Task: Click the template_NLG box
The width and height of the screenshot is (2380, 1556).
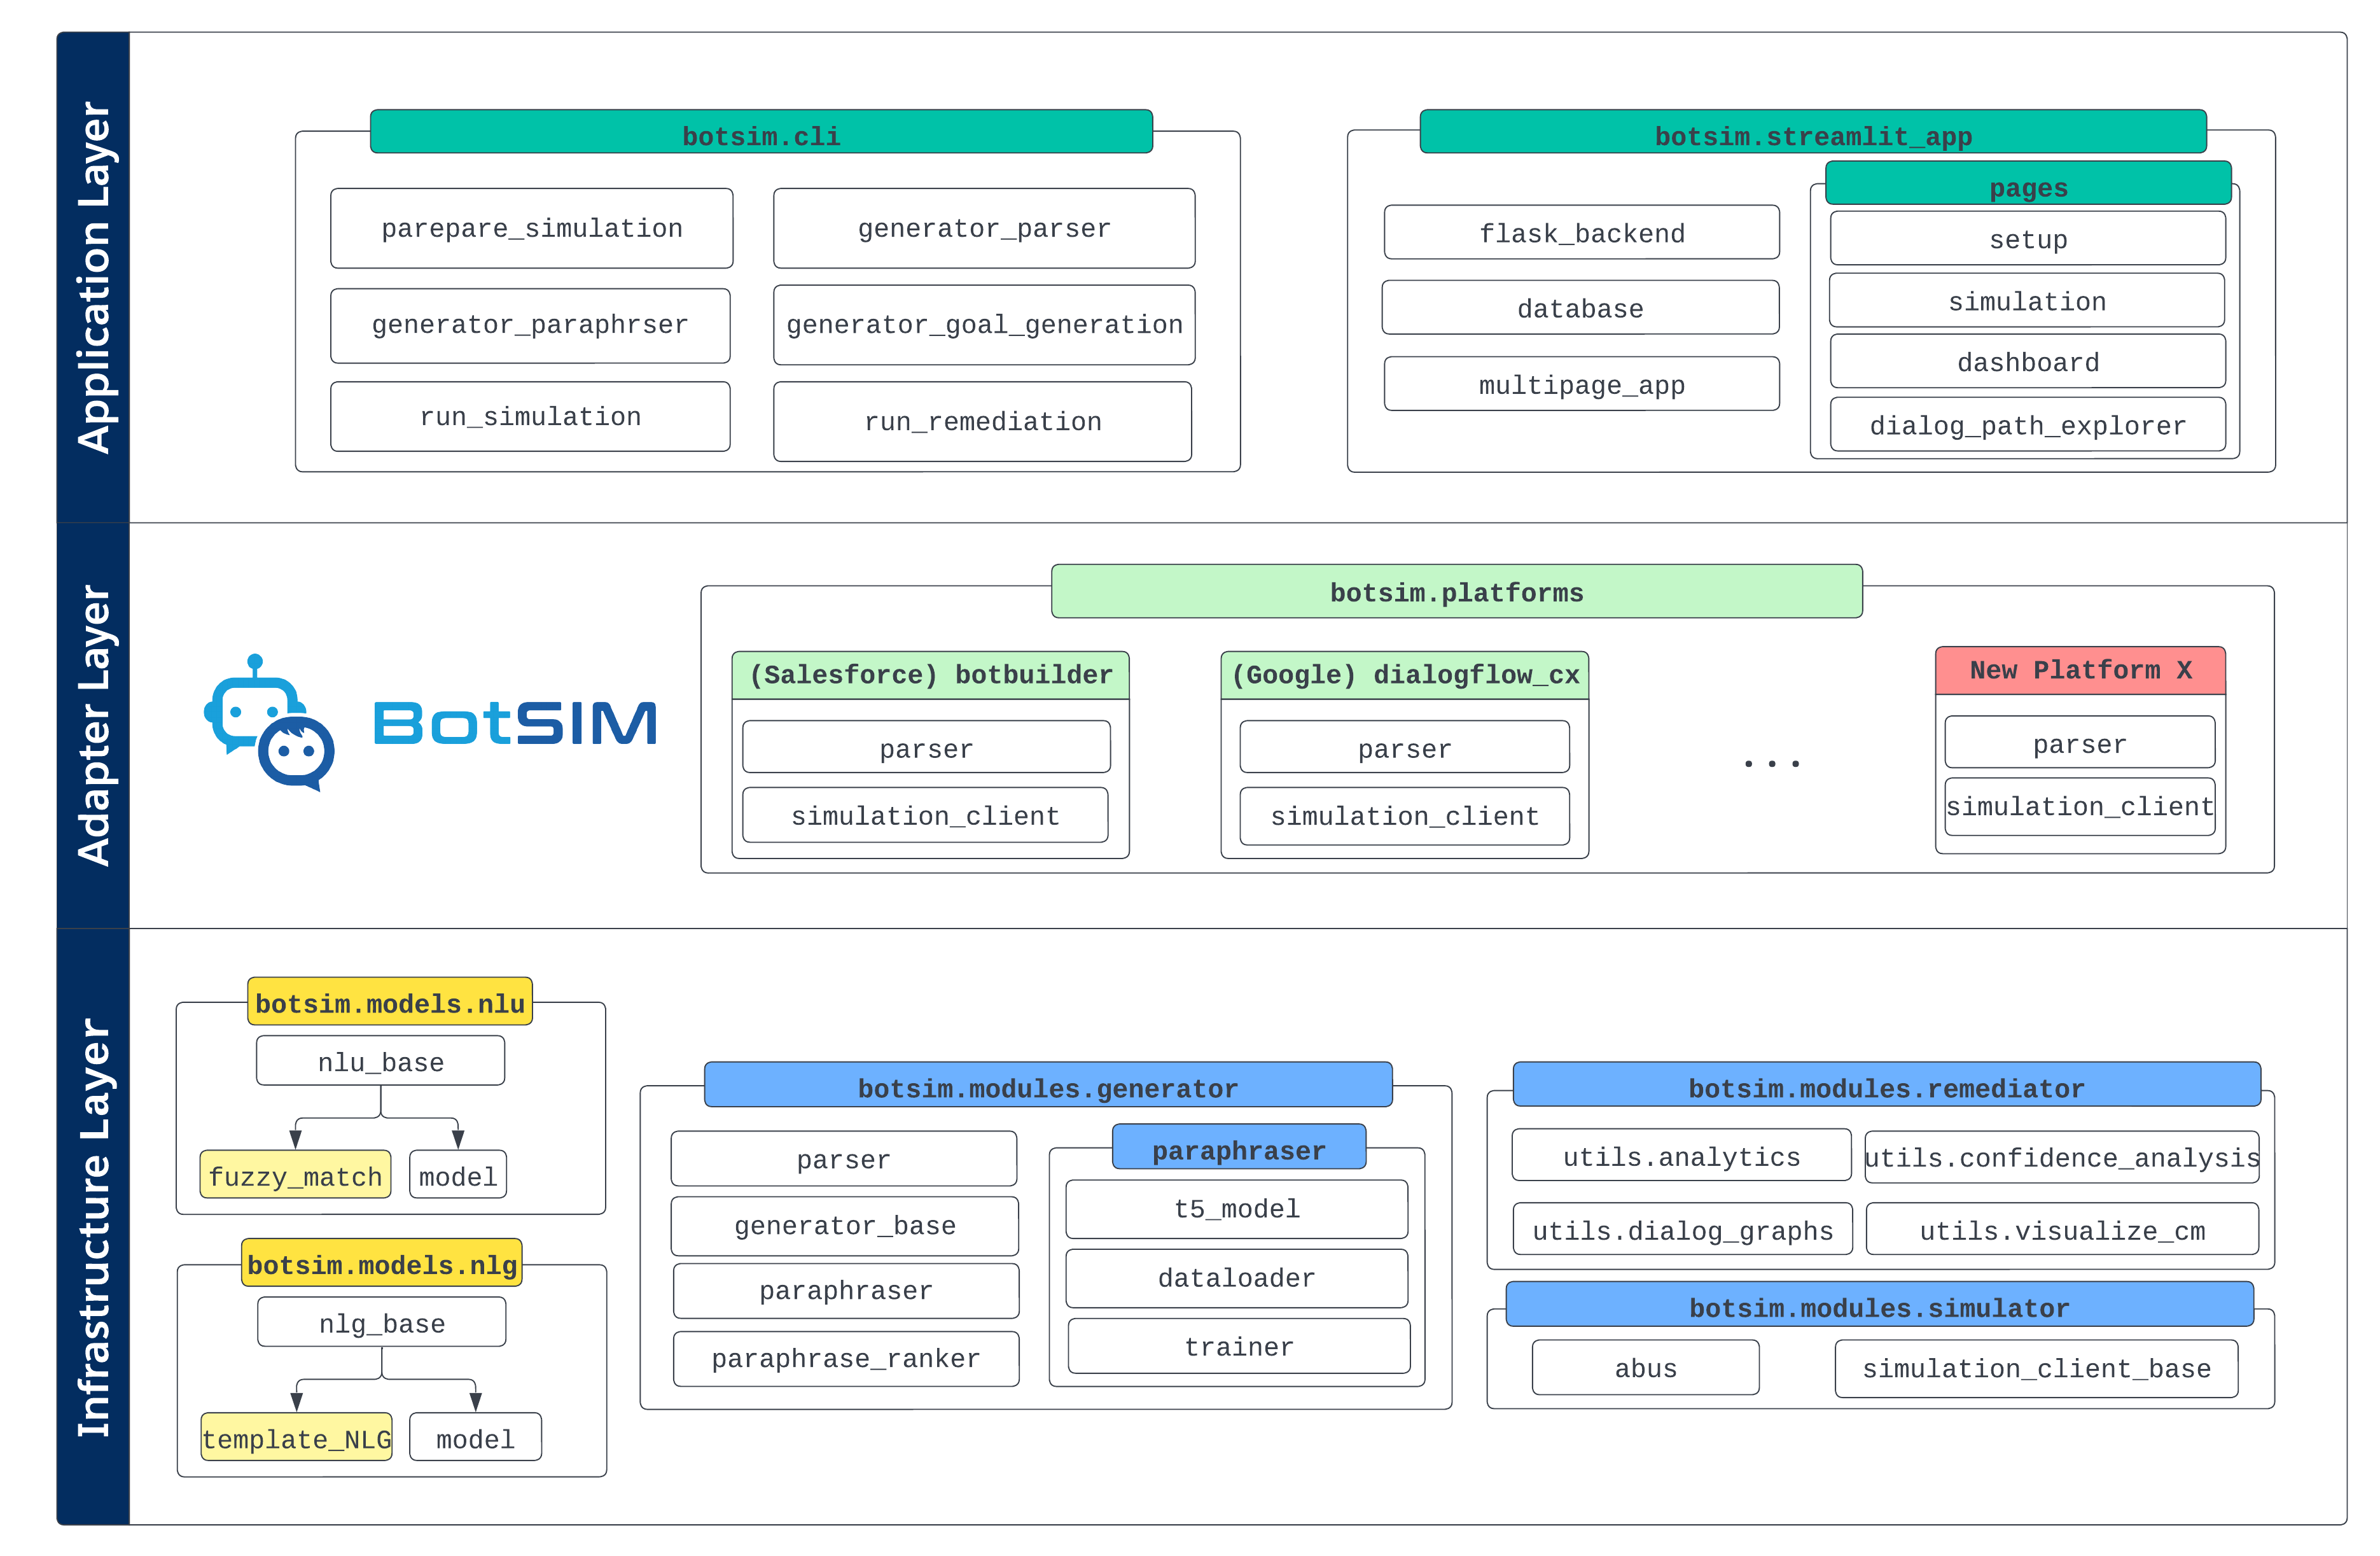Action: coord(296,1437)
